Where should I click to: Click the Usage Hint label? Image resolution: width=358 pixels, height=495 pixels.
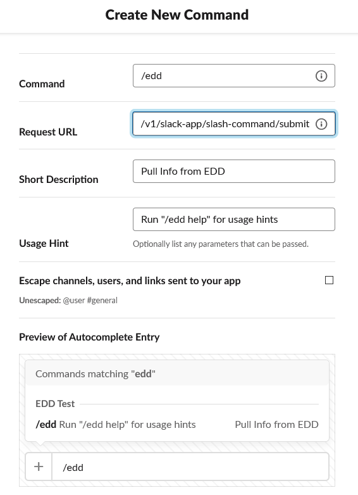coord(44,244)
